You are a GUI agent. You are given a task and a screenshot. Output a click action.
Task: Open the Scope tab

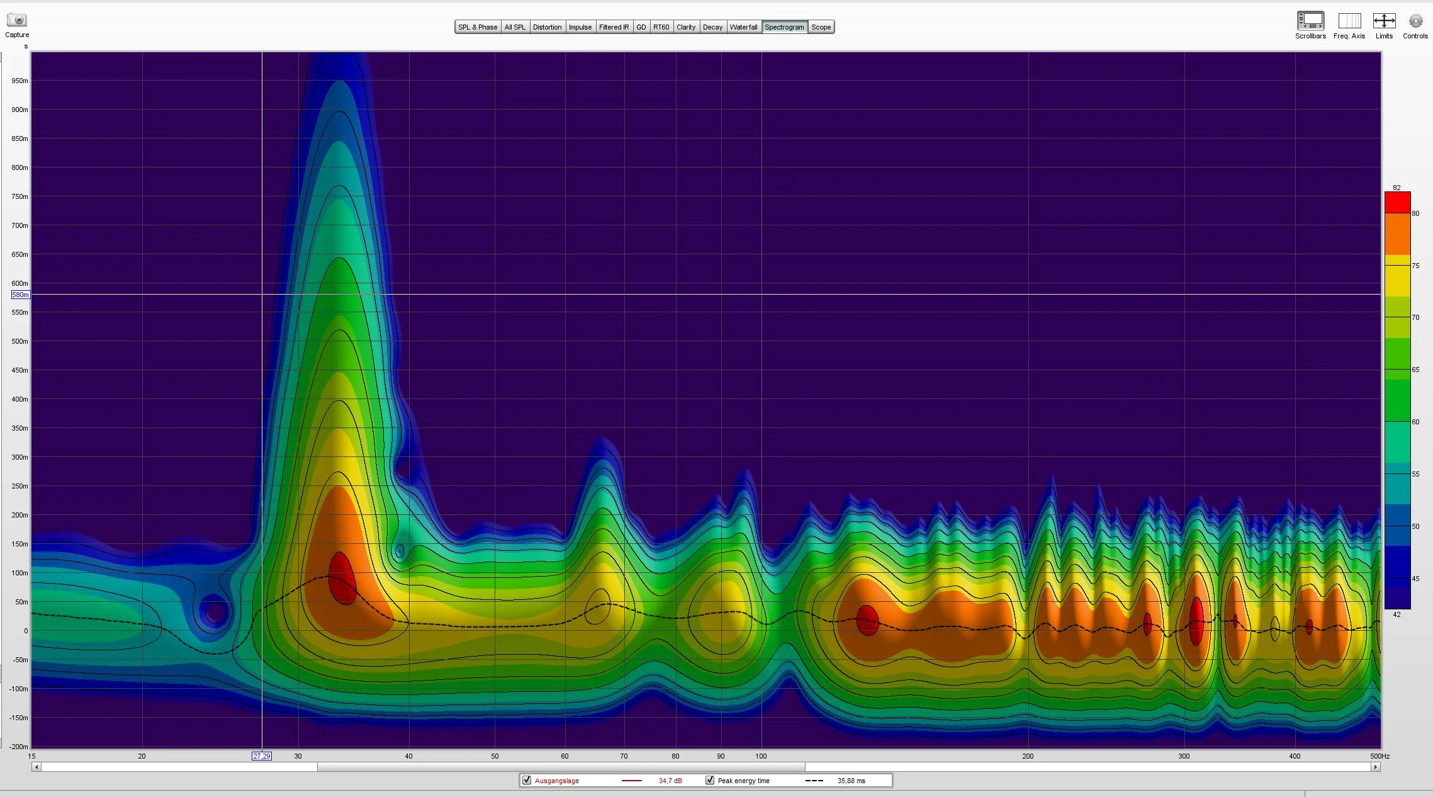coord(821,27)
